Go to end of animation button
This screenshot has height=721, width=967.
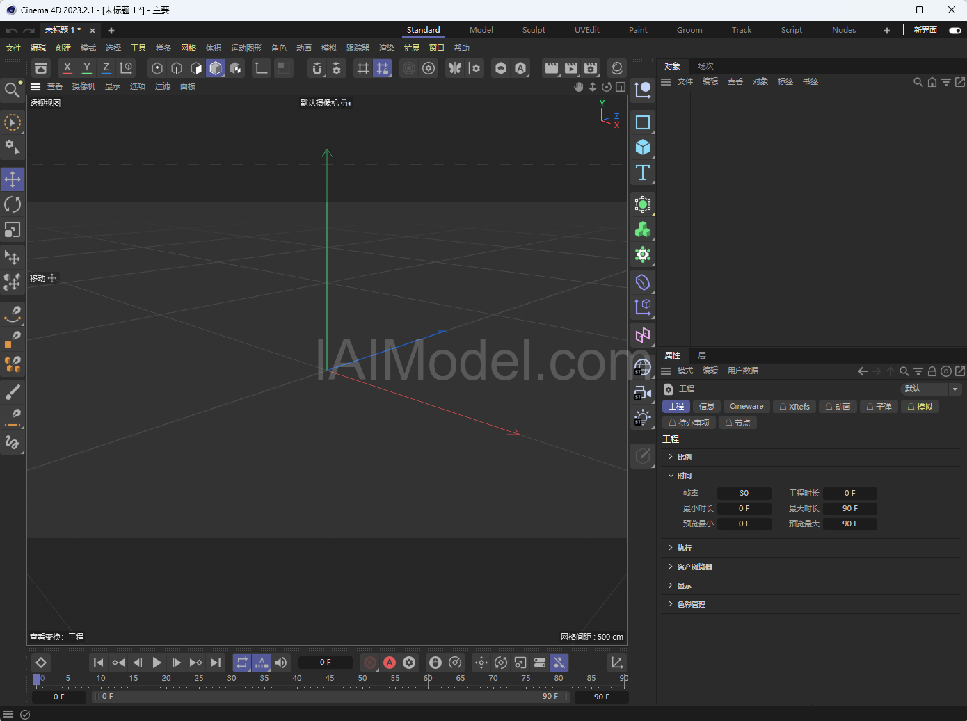[x=216, y=663]
